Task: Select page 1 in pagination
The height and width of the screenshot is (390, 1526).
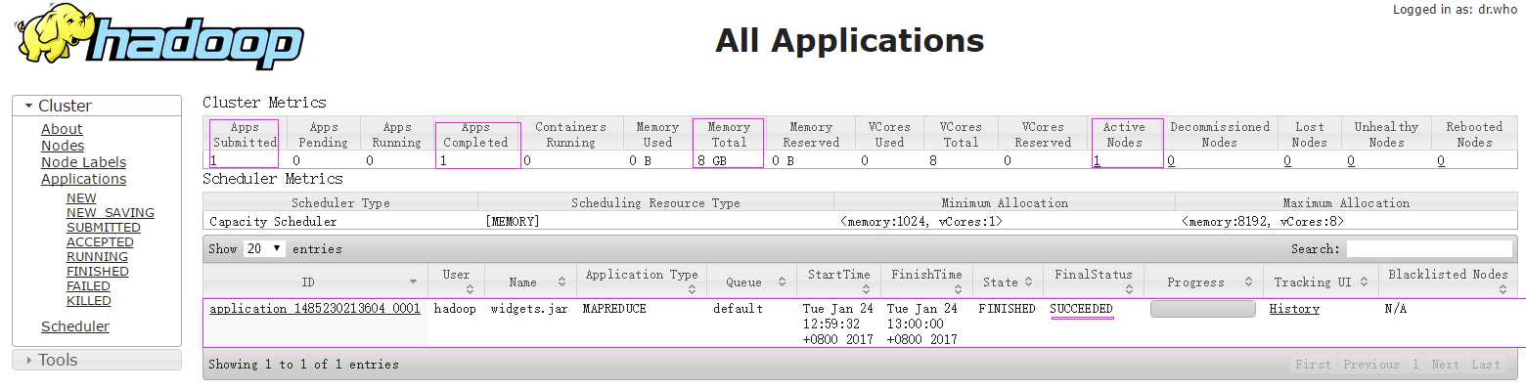Action: point(1414,365)
